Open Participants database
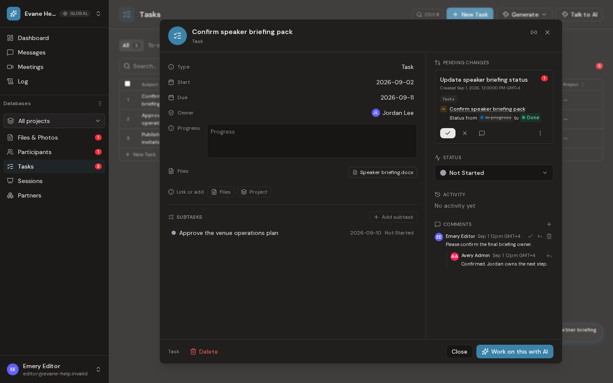This screenshot has width=613, height=383. tap(54, 152)
